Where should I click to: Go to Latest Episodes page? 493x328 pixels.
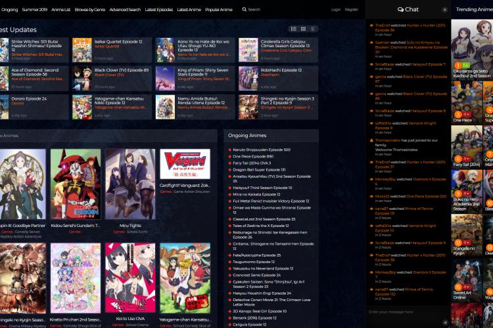coord(159,10)
